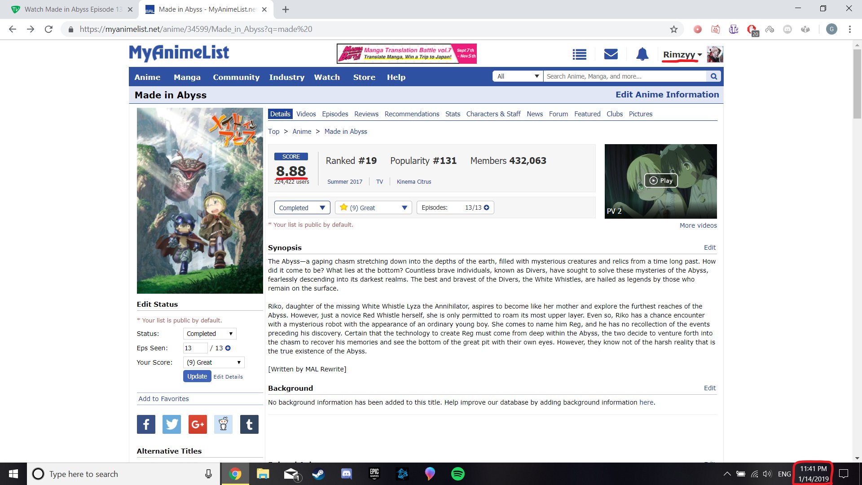Open the Completed status dropdown near score

pyautogui.click(x=302, y=207)
